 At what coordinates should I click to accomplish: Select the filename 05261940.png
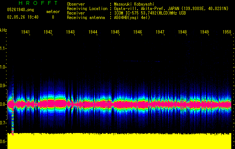click(x=21, y=10)
